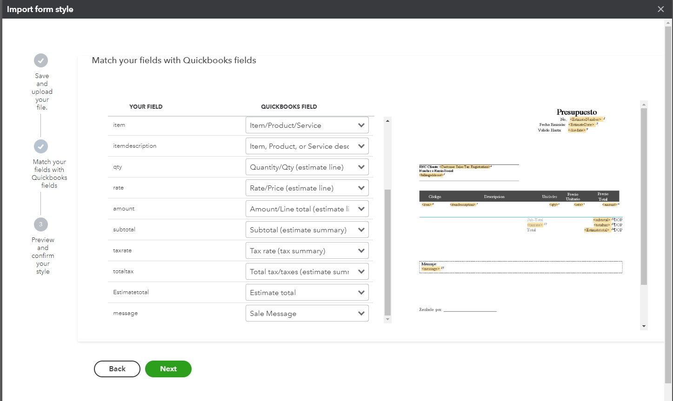The image size is (673, 401).
Task: Click the field list scroll up arrow
Action: pyautogui.click(x=388, y=121)
